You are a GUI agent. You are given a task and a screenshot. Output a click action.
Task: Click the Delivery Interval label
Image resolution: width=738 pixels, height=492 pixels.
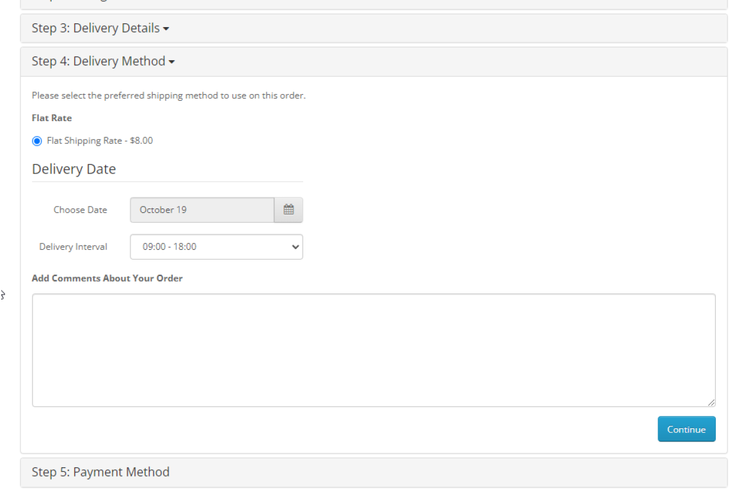pos(73,247)
